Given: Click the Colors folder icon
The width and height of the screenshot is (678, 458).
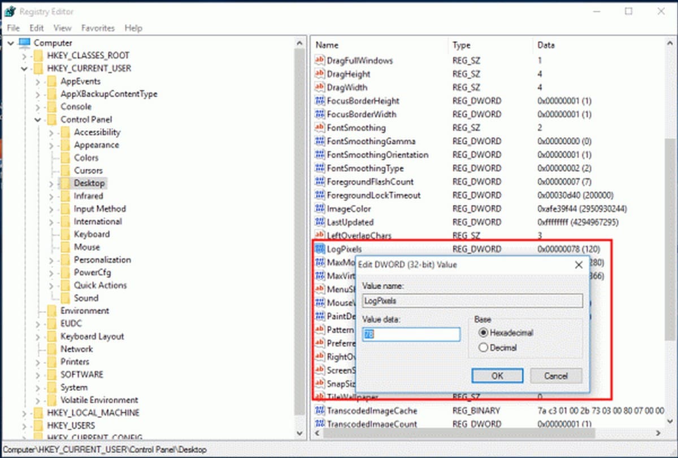Looking at the screenshot, I should click(x=66, y=158).
